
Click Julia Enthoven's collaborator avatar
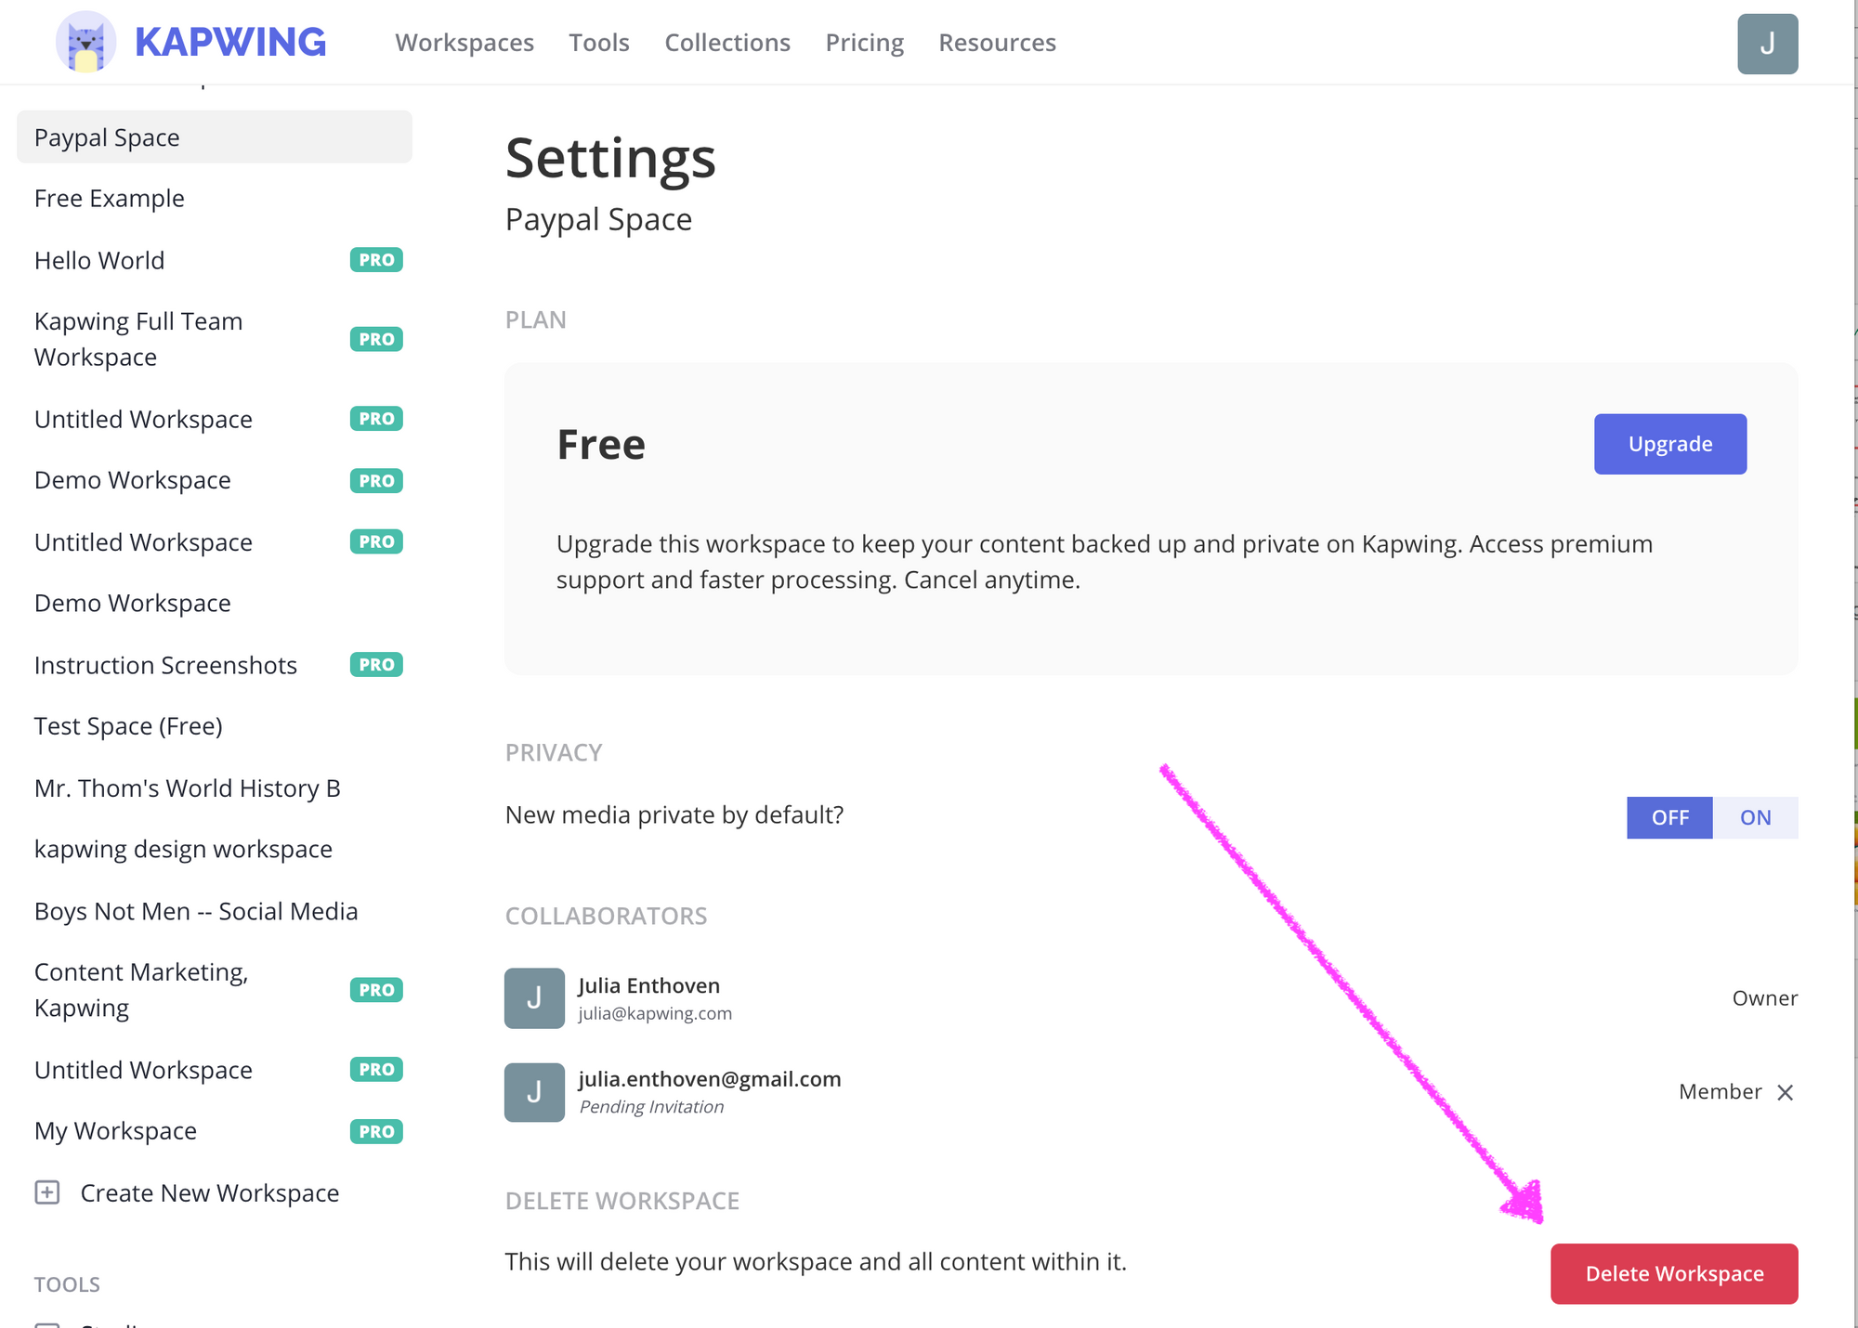click(x=534, y=998)
